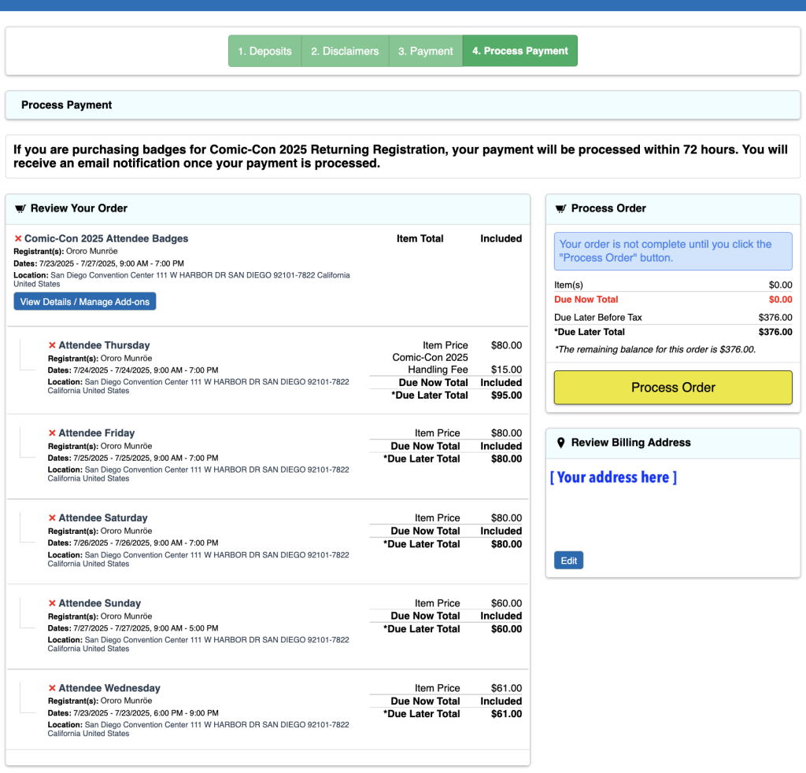This screenshot has width=806, height=773.
Task: Click the Attendee Thursday item title
Action: (104, 345)
